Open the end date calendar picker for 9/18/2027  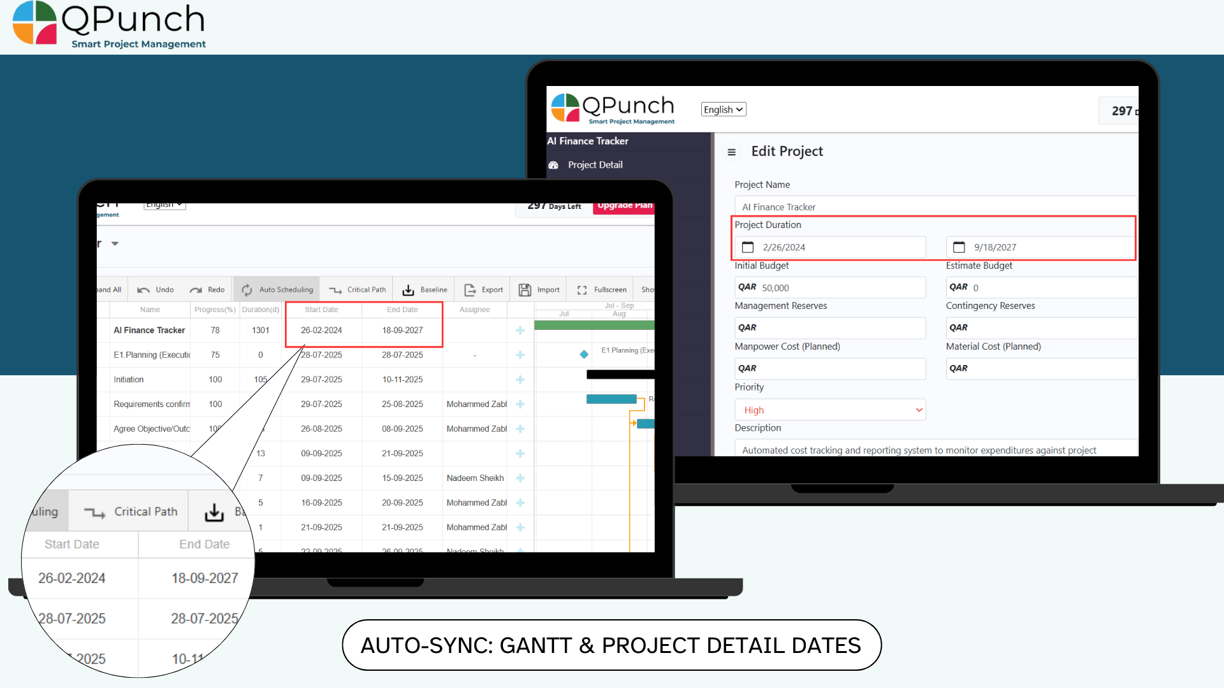pyautogui.click(x=959, y=247)
